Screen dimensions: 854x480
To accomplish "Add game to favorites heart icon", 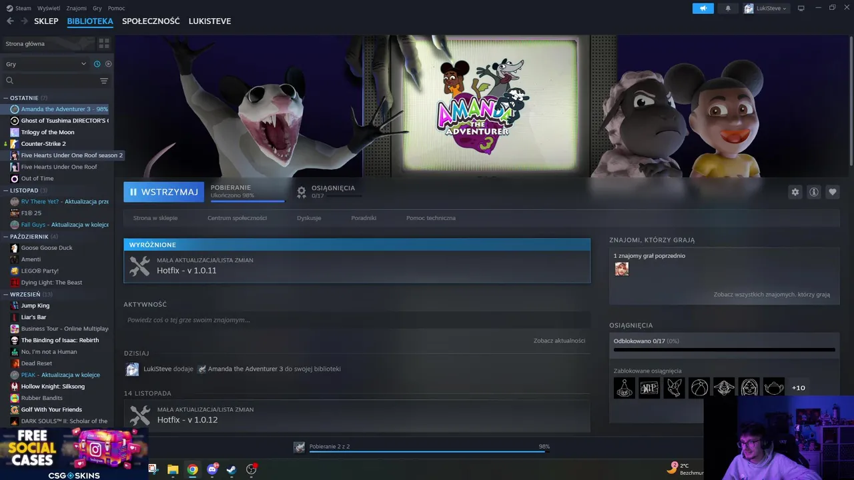I will click(x=833, y=192).
